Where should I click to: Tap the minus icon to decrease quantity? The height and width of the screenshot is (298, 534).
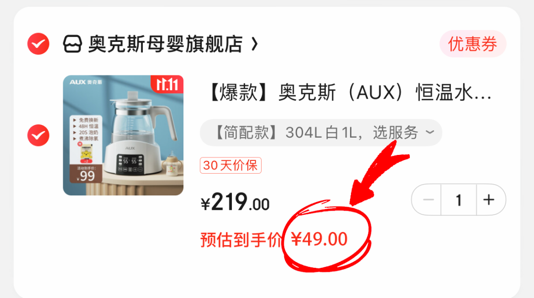428,200
